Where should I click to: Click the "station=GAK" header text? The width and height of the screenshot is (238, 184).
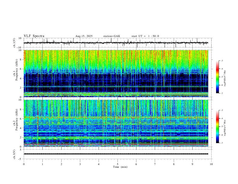pyautogui.click(x=111, y=36)
